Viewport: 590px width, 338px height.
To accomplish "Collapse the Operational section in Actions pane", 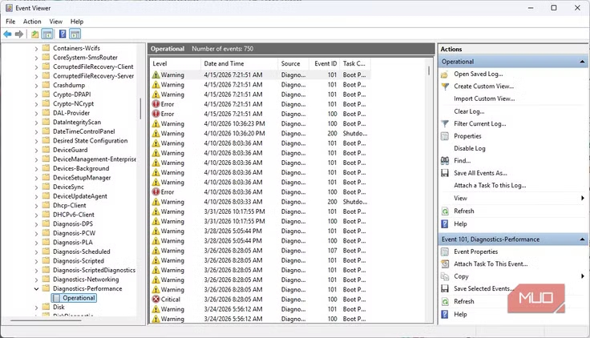I will coord(582,62).
